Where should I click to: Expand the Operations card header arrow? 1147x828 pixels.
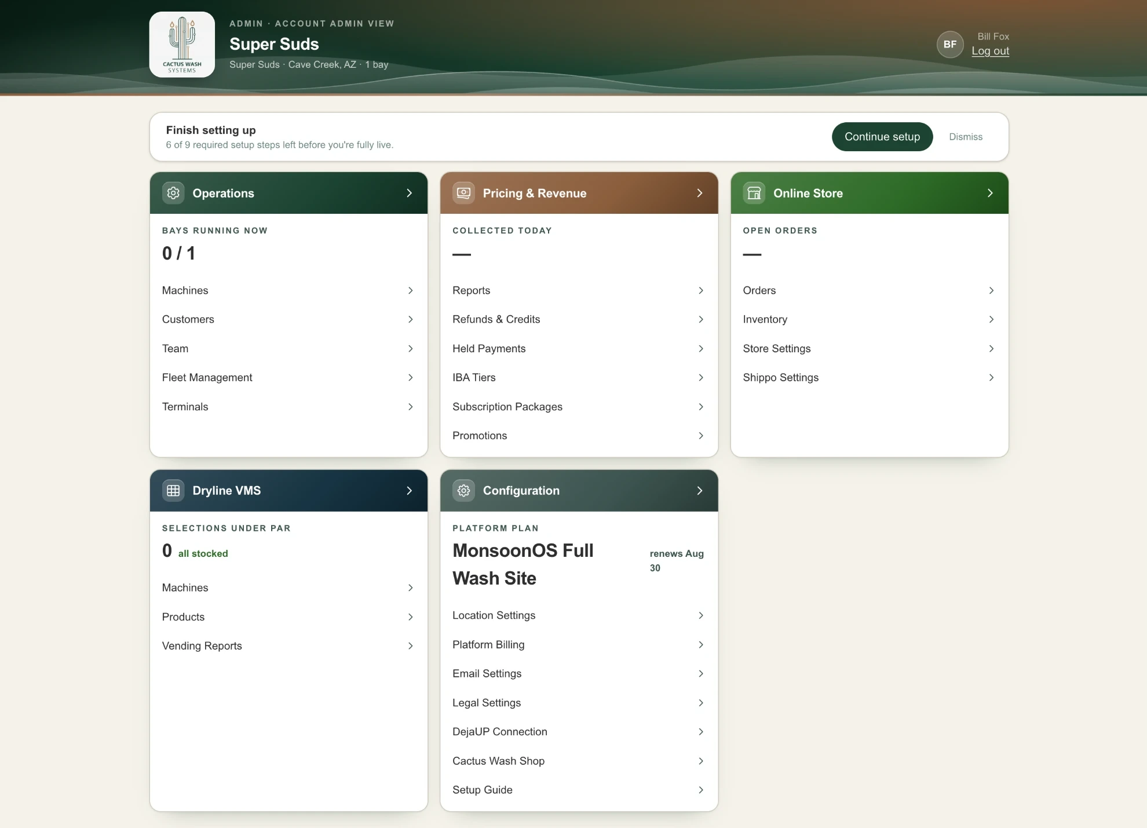pos(410,193)
